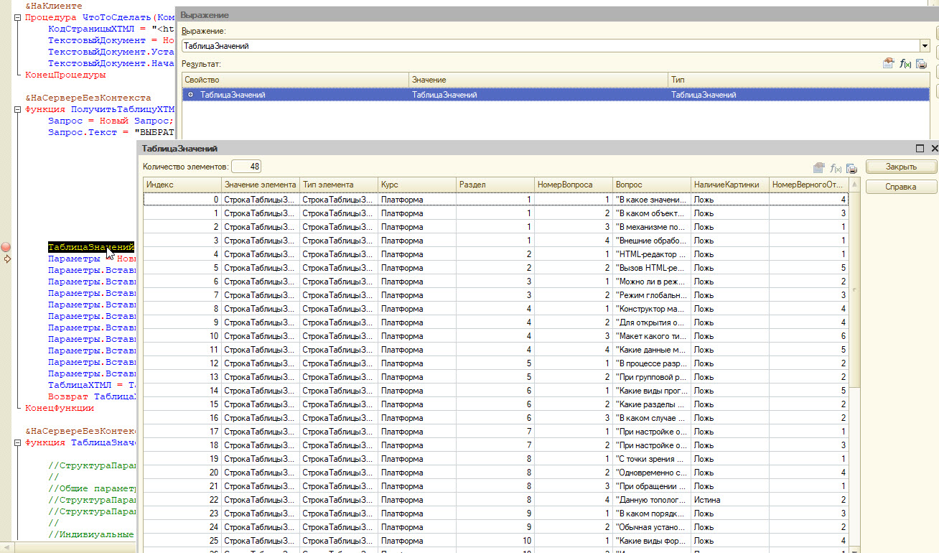The width and height of the screenshot is (939, 553).
Task: Click index cell 10 in the table
Action: coord(182,336)
